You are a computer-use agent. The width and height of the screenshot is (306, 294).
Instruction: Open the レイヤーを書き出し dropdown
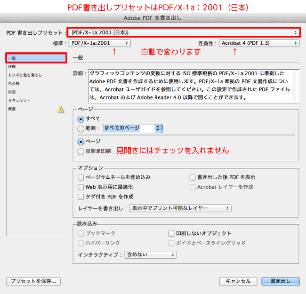pos(180,208)
